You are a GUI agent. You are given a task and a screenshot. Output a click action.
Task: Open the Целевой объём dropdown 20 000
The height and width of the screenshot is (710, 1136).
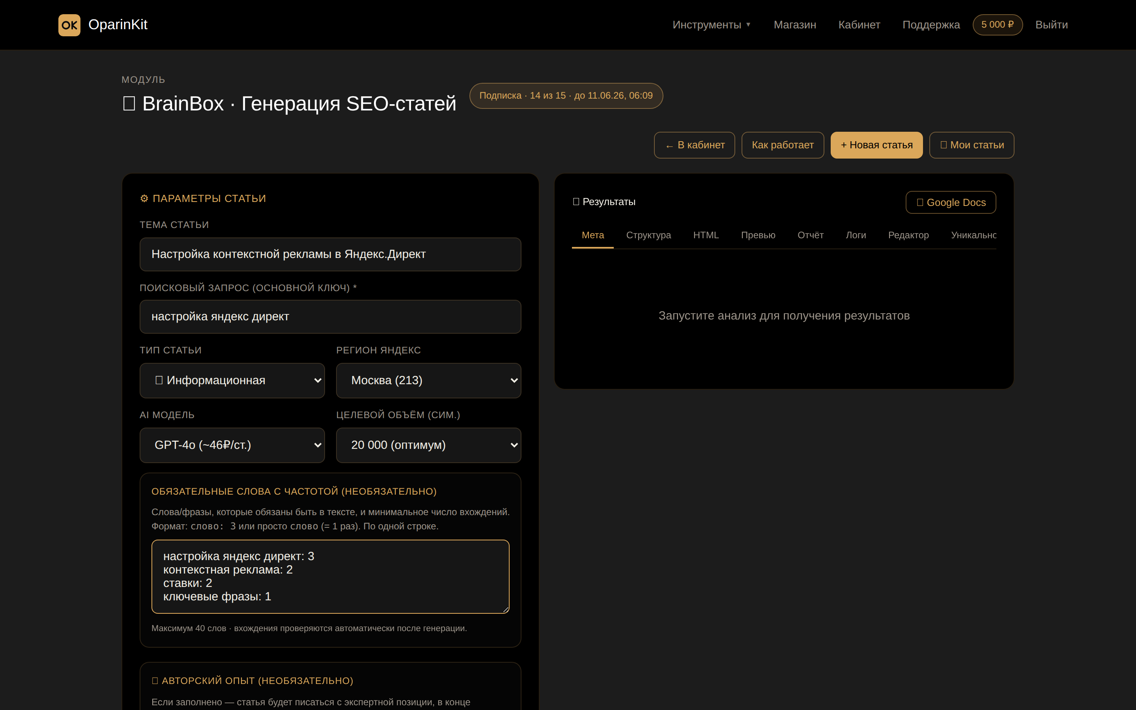point(429,445)
